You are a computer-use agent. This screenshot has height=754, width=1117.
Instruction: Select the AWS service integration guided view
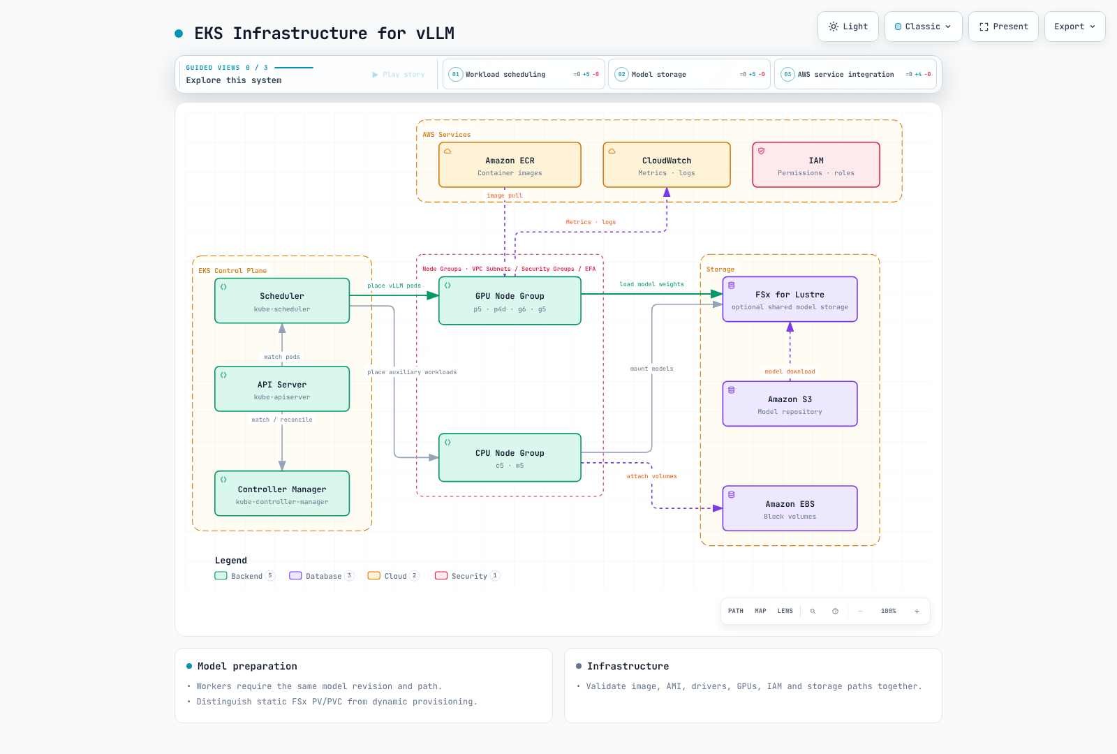pyautogui.click(x=856, y=74)
